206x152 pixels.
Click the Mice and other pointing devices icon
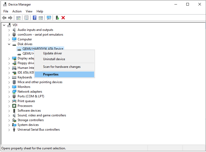[14, 82]
